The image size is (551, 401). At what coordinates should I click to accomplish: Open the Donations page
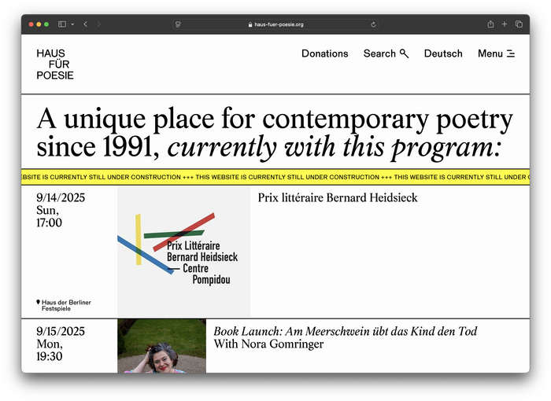click(324, 53)
